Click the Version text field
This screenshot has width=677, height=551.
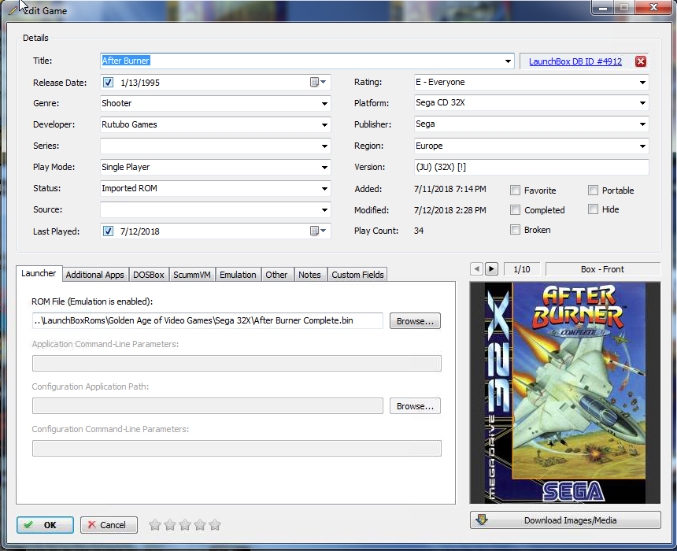point(531,167)
